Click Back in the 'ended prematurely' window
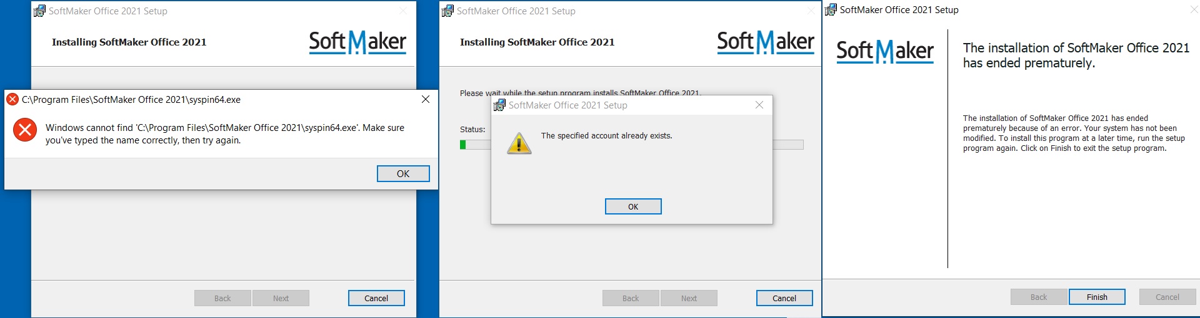The height and width of the screenshot is (318, 1200). [1038, 297]
